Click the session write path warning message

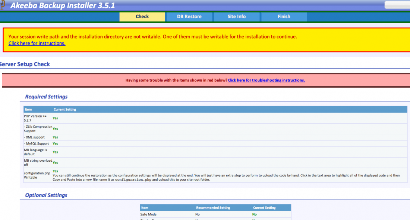point(153,37)
